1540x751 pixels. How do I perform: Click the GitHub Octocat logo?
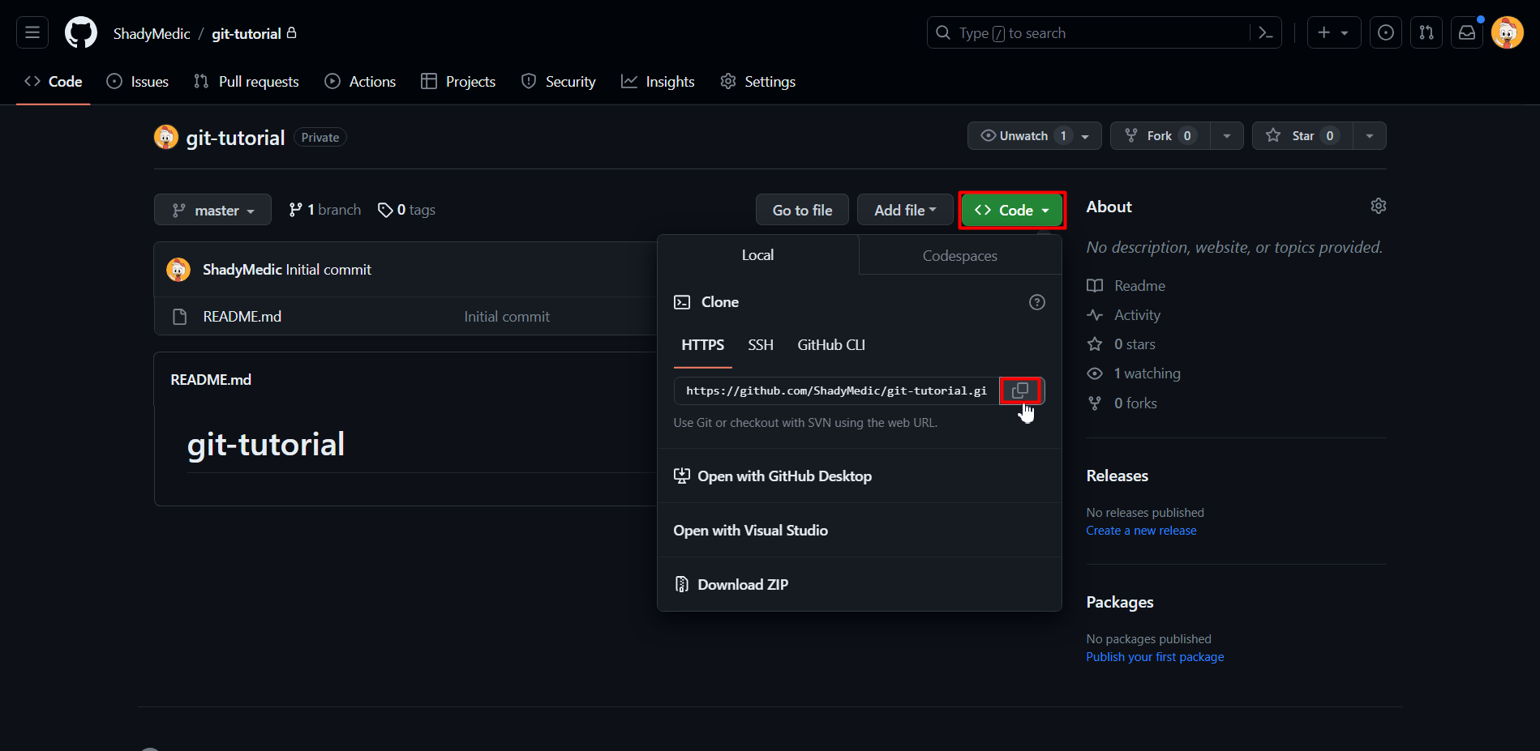[x=81, y=33]
